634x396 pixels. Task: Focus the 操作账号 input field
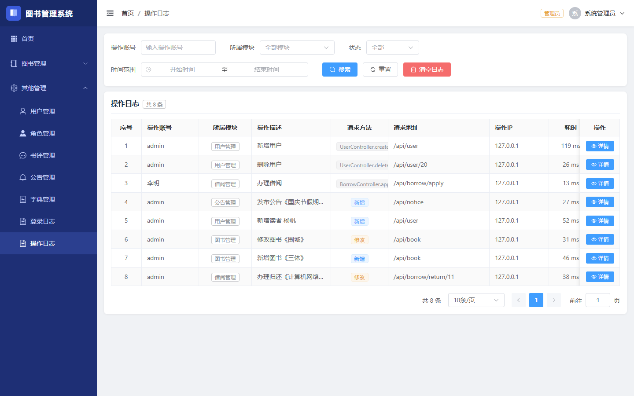coord(178,48)
